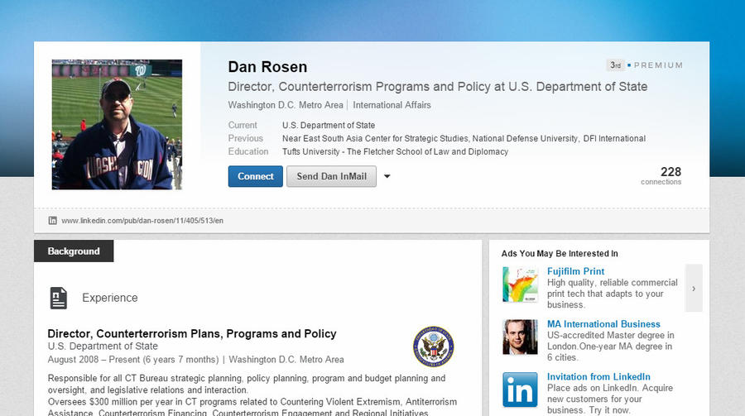745x416 pixels.
Task: Click the 3rd degree connection badge
Action: click(x=615, y=65)
